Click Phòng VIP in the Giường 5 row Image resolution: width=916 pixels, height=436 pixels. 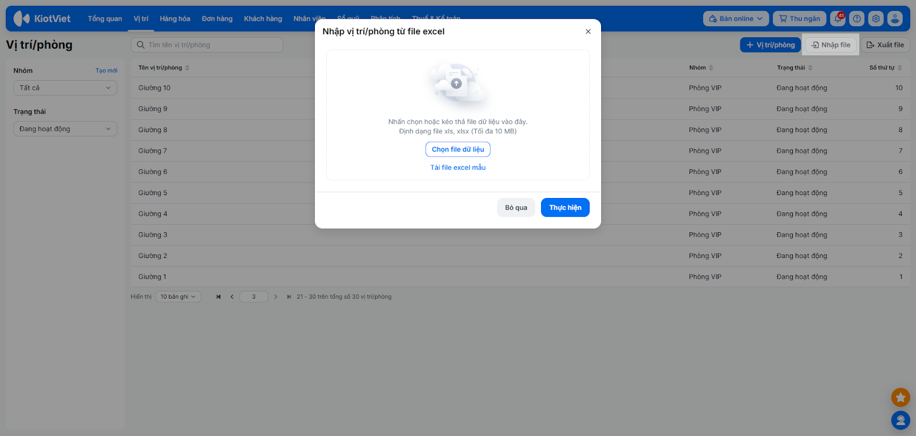click(705, 193)
